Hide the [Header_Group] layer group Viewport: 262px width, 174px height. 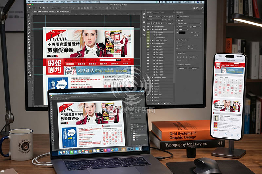pyautogui.click(x=148, y=26)
